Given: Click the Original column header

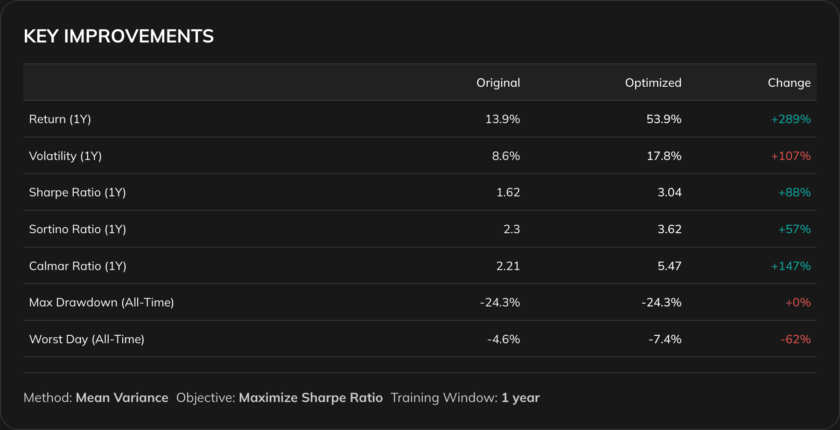Looking at the screenshot, I should [x=498, y=83].
